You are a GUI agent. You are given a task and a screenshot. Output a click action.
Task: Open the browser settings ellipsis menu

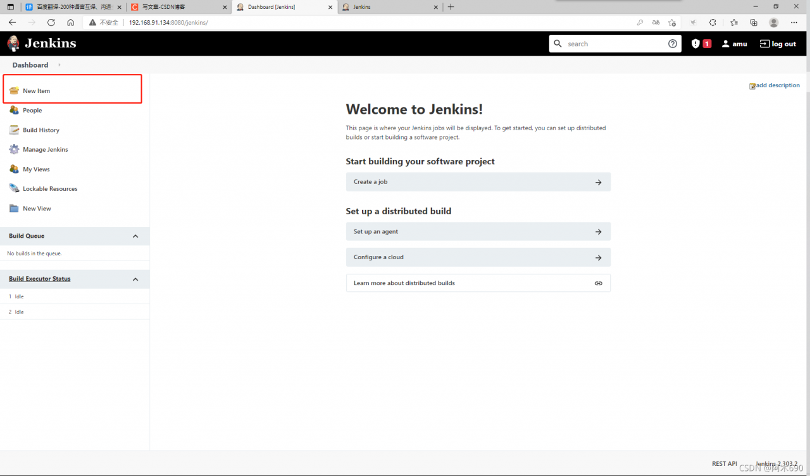point(794,22)
